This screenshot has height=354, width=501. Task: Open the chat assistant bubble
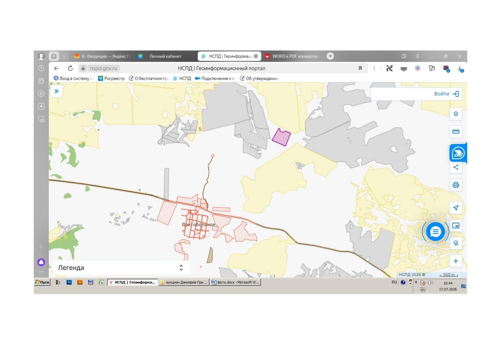coord(435,232)
